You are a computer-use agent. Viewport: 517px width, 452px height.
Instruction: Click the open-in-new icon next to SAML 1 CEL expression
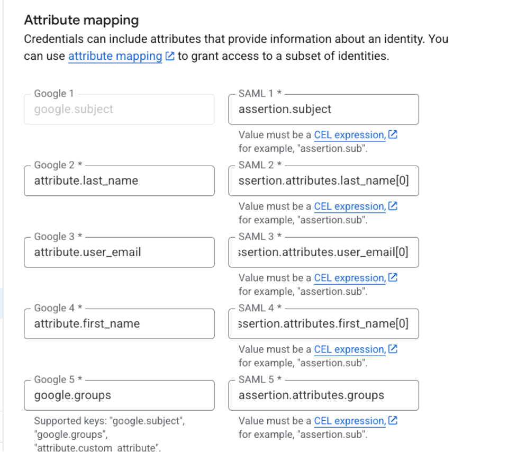[x=392, y=135]
